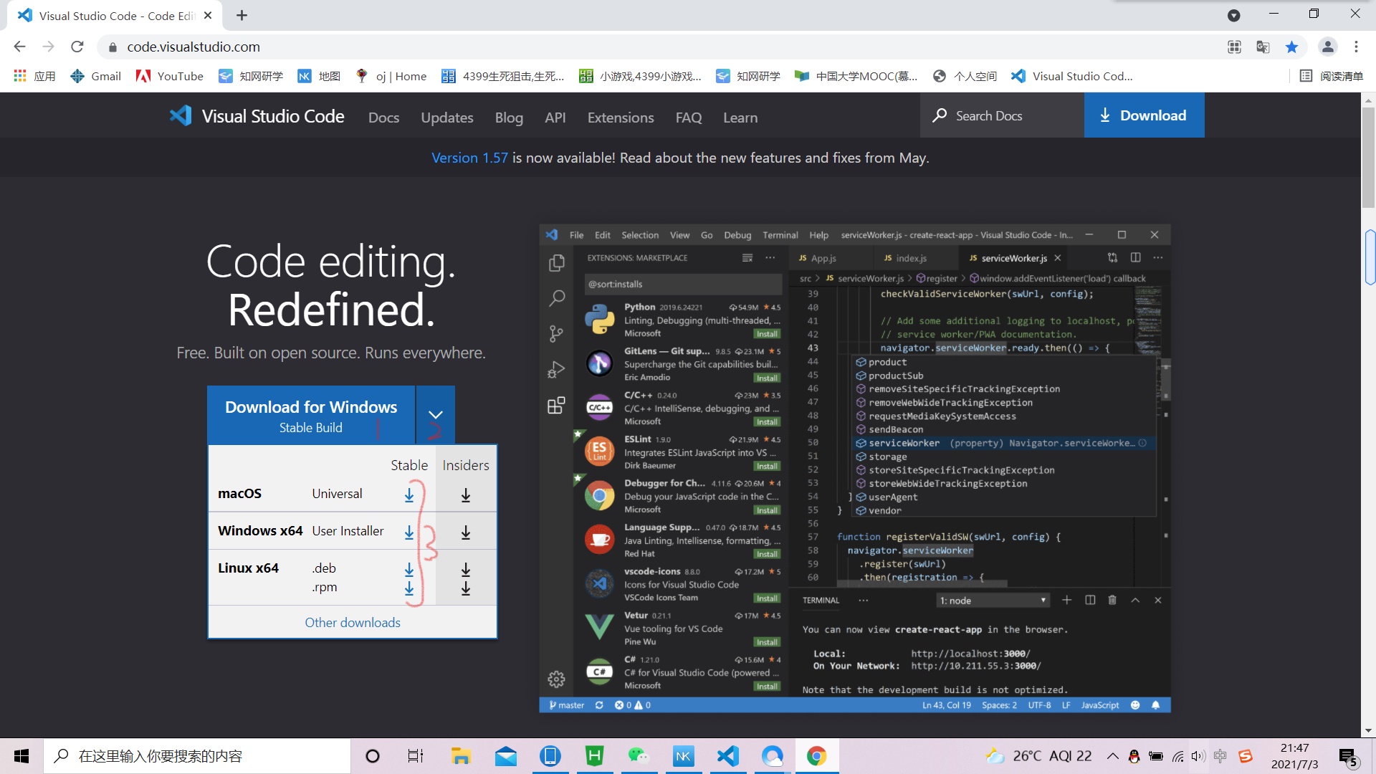
Task: Open the Extensions nav item
Action: 620,118
